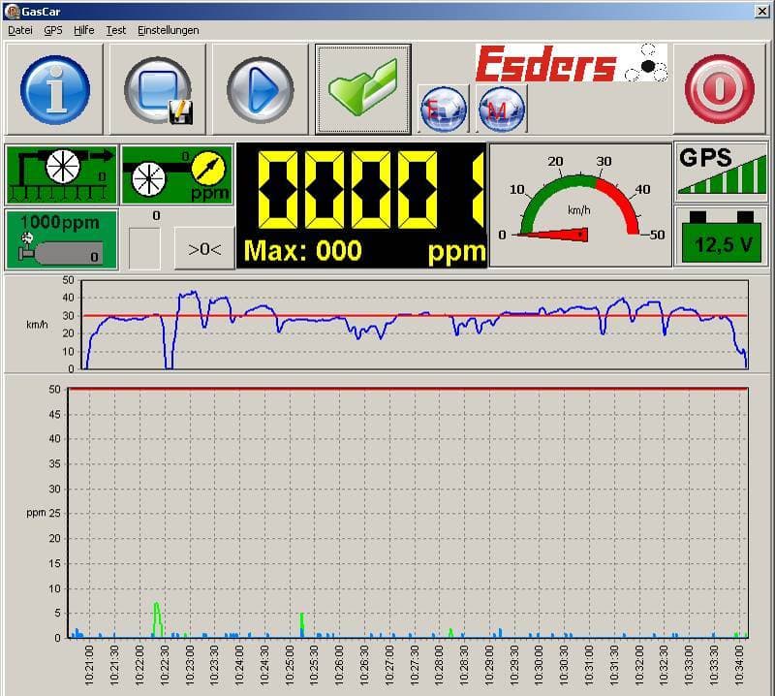Image resolution: width=775 pixels, height=696 pixels.
Task: Open the globe icon marked E
Action: pos(444,109)
